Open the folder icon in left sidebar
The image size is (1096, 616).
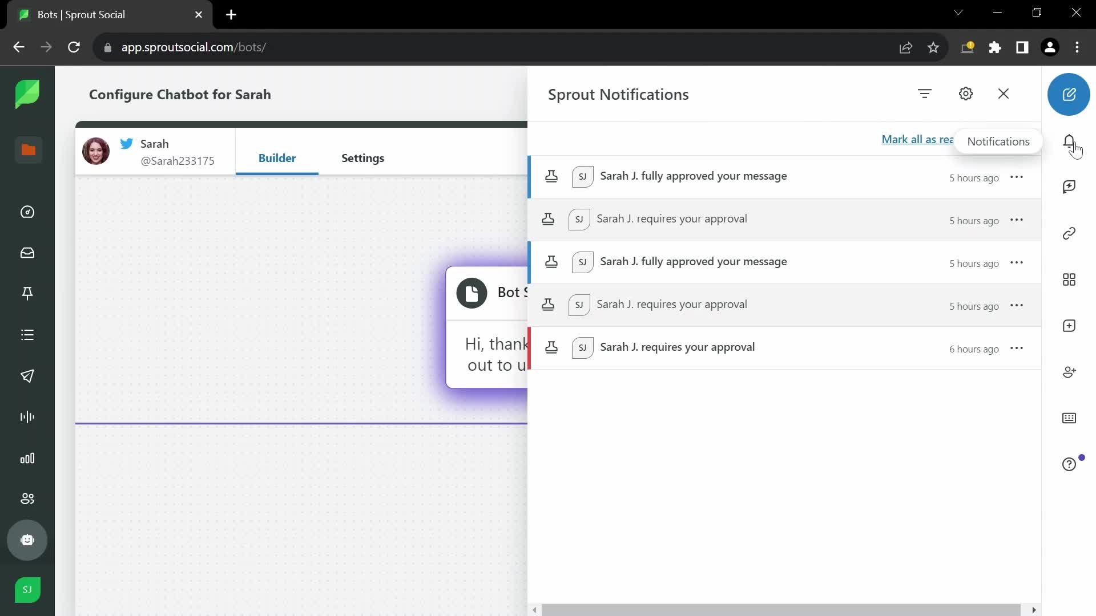click(x=28, y=149)
